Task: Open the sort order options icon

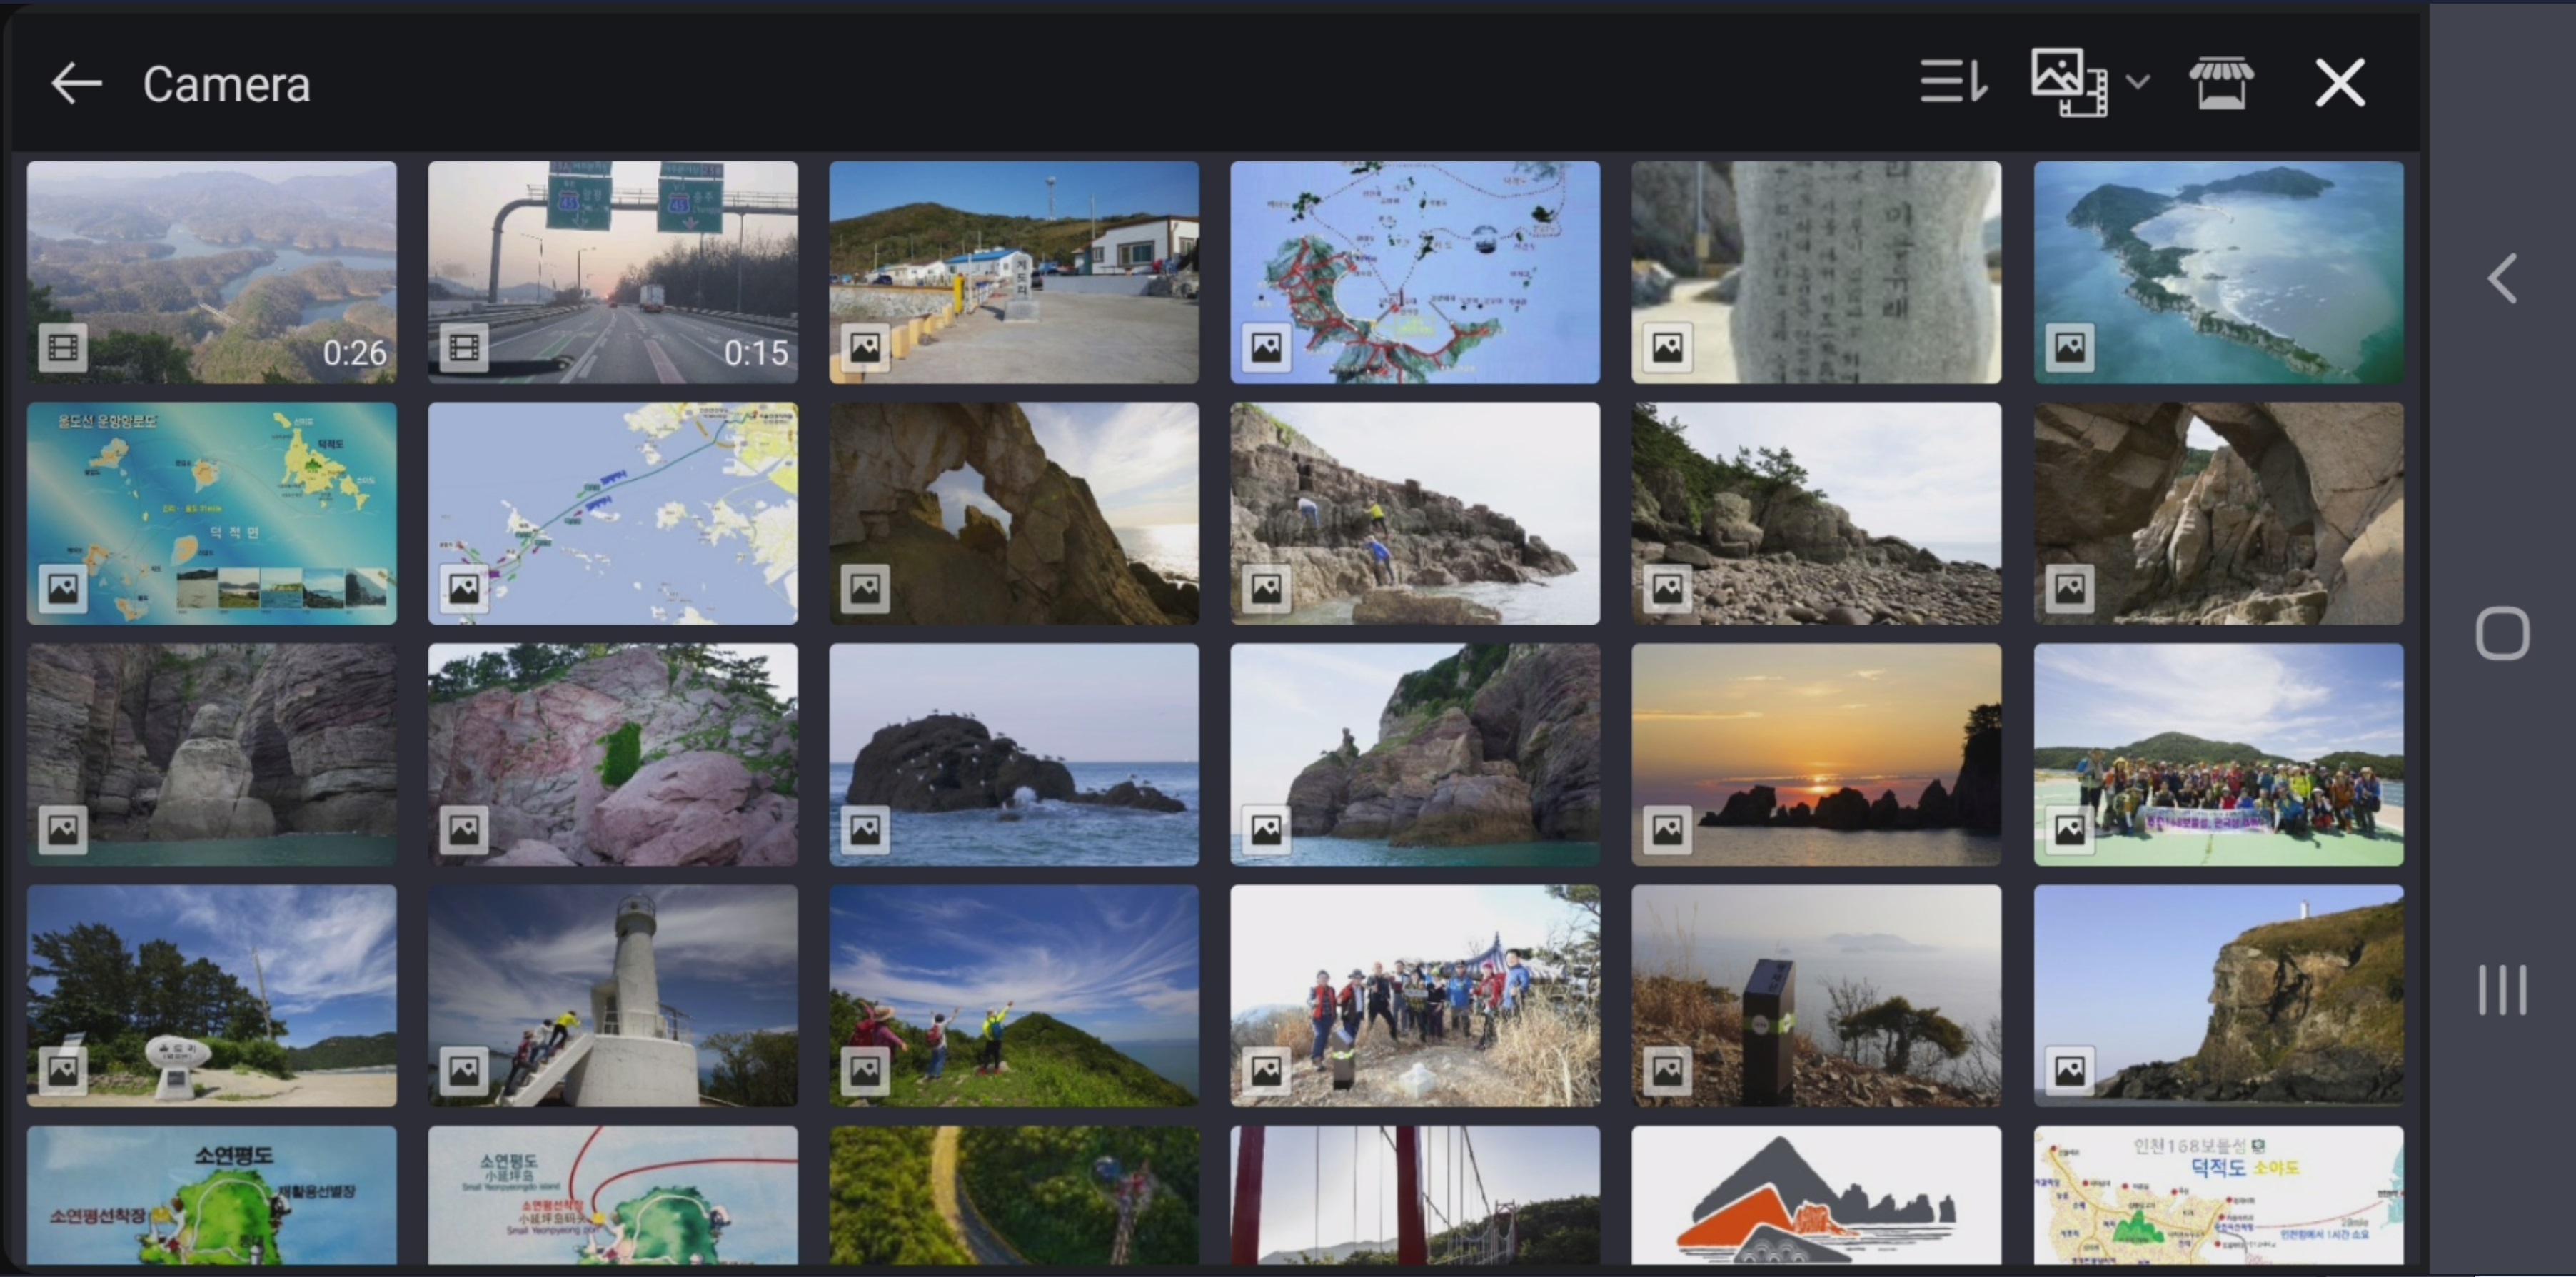Action: click(x=1952, y=81)
